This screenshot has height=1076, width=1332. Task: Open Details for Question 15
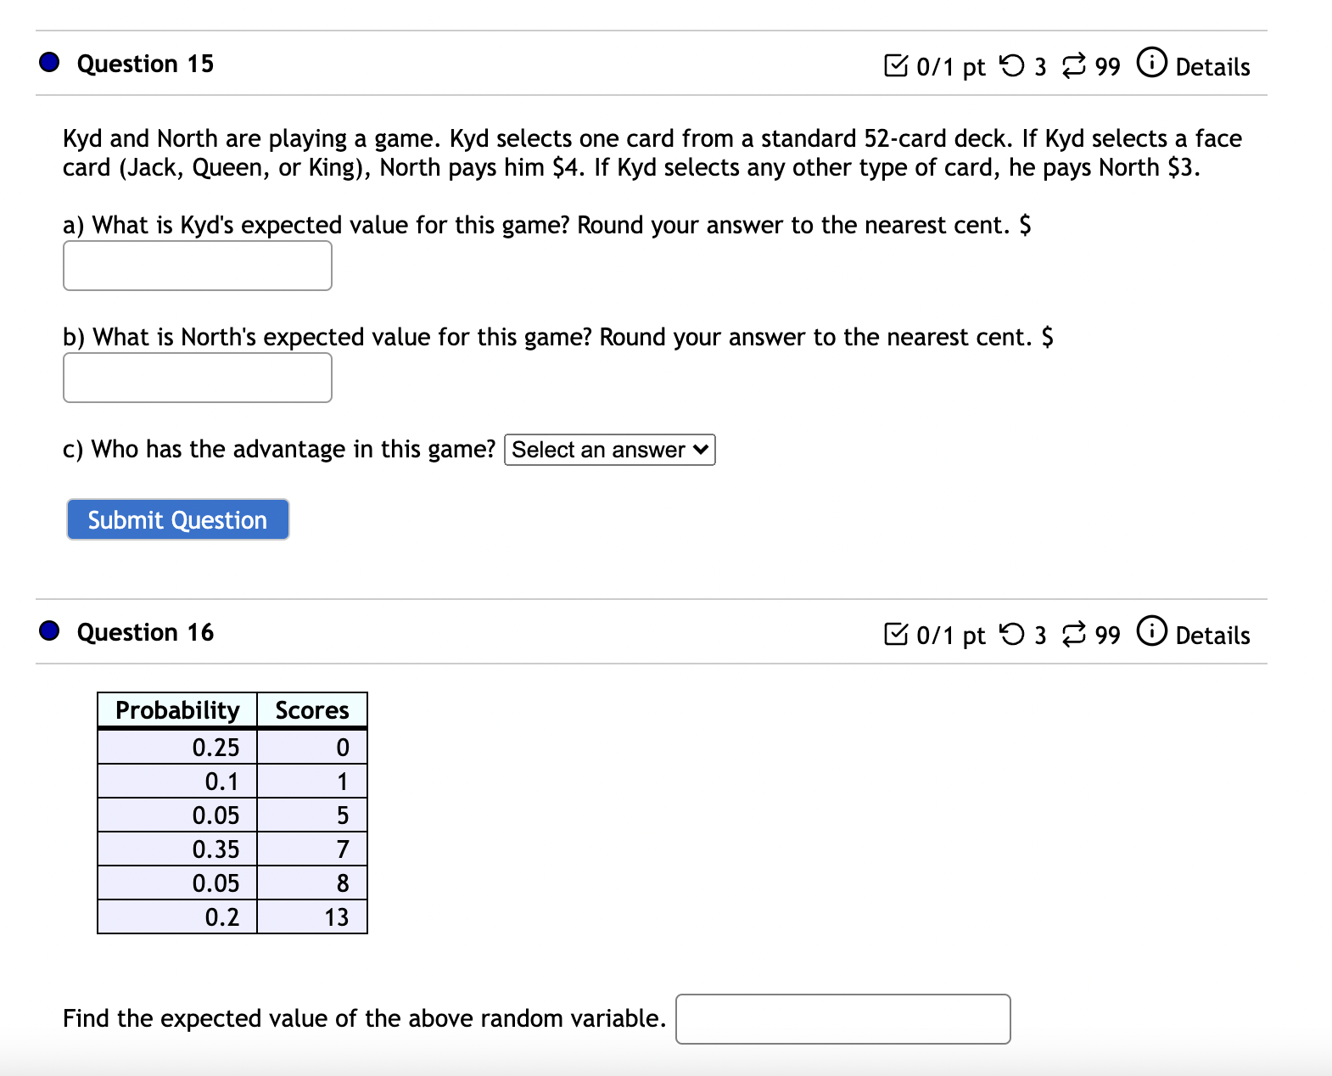coord(1213,67)
